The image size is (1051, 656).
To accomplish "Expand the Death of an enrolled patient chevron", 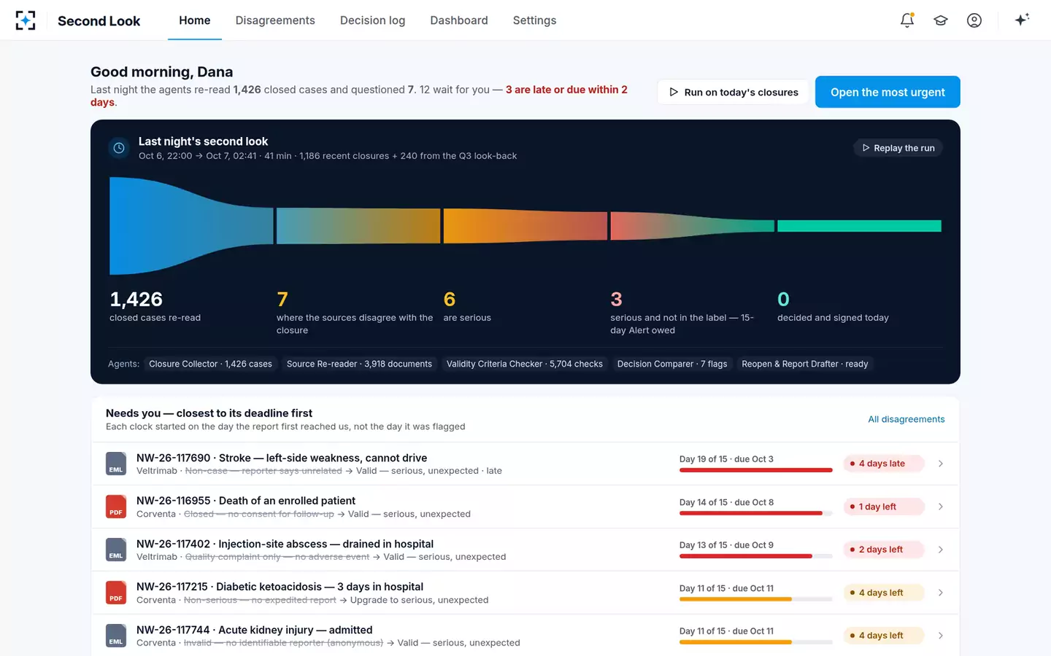I will (941, 507).
